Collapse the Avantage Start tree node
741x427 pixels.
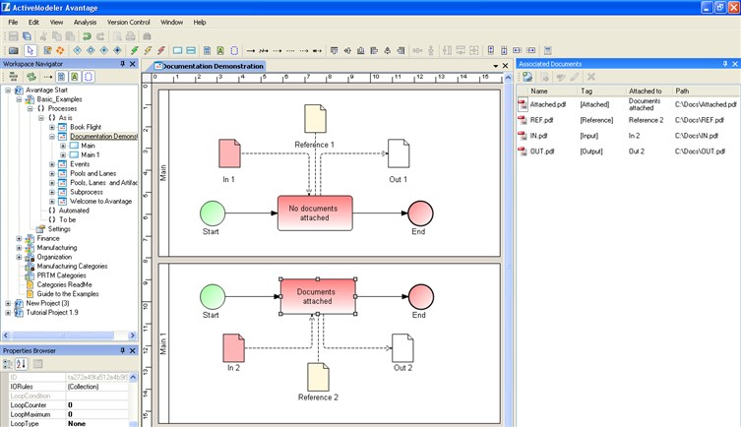tap(8, 90)
